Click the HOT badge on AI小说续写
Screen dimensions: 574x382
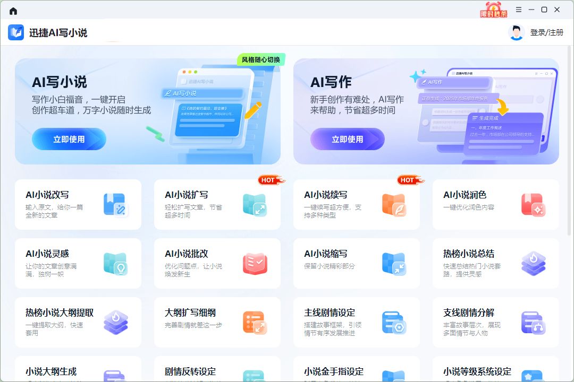410,180
